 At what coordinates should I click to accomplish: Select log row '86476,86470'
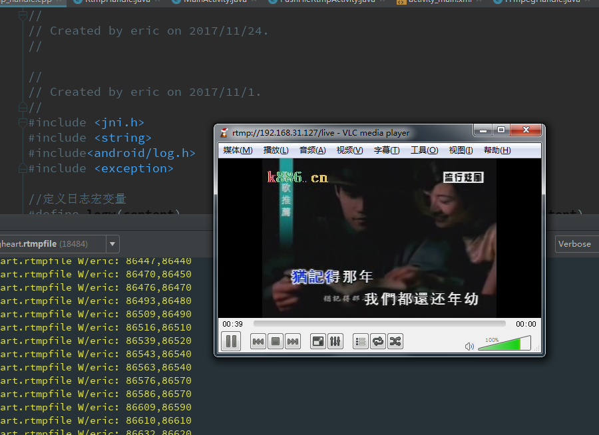pyautogui.click(x=96, y=287)
